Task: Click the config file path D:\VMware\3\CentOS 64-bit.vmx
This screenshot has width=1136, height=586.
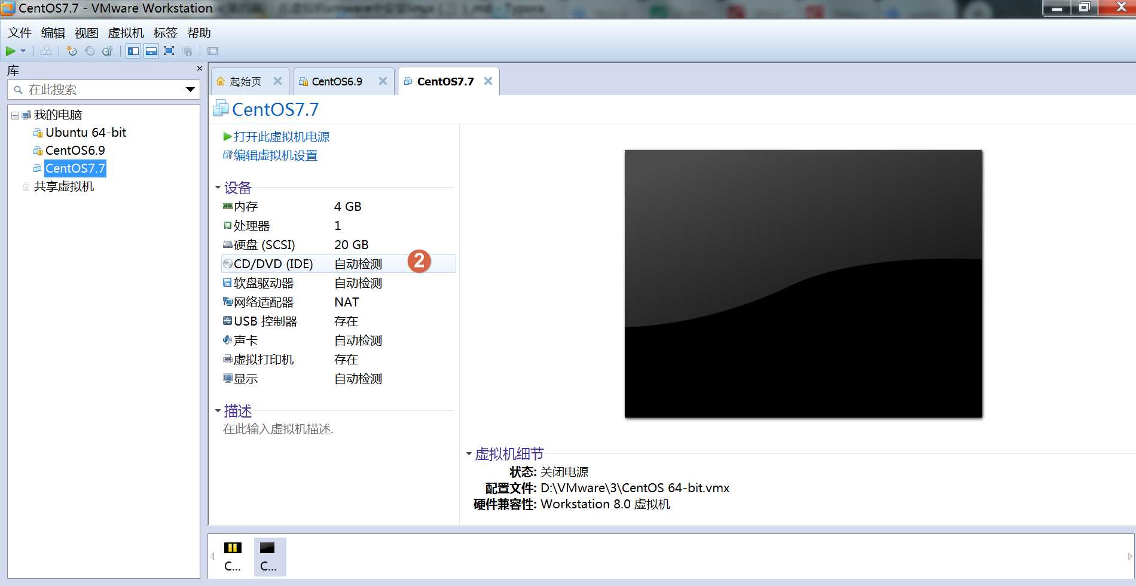Action: coord(635,488)
